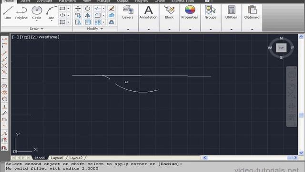This screenshot has height=172, width=305.
Task: Enable Endpoint object snap
Action: (4, 53)
